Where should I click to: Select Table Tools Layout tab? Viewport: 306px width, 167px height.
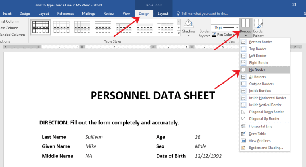[163, 14]
